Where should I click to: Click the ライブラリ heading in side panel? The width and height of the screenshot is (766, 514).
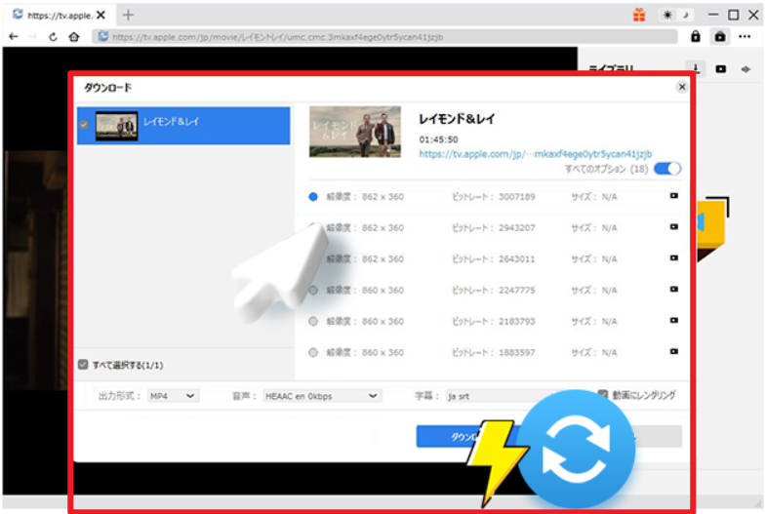611,69
